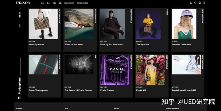221x111 pixels.
Task: Open the Summer Collection bucket hat image
Action: tap(184, 24)
